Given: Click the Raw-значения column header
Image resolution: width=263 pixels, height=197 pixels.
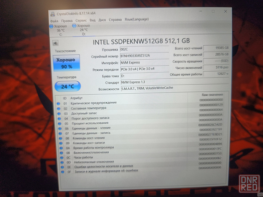Looking at the screenshot, I should (x=212, y=95).
